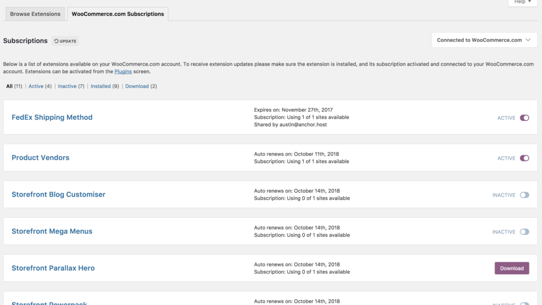Viewport: 542px width, 305px height.
Task: Open Storefront Mega Menus extension title
Action: (52, 231)
